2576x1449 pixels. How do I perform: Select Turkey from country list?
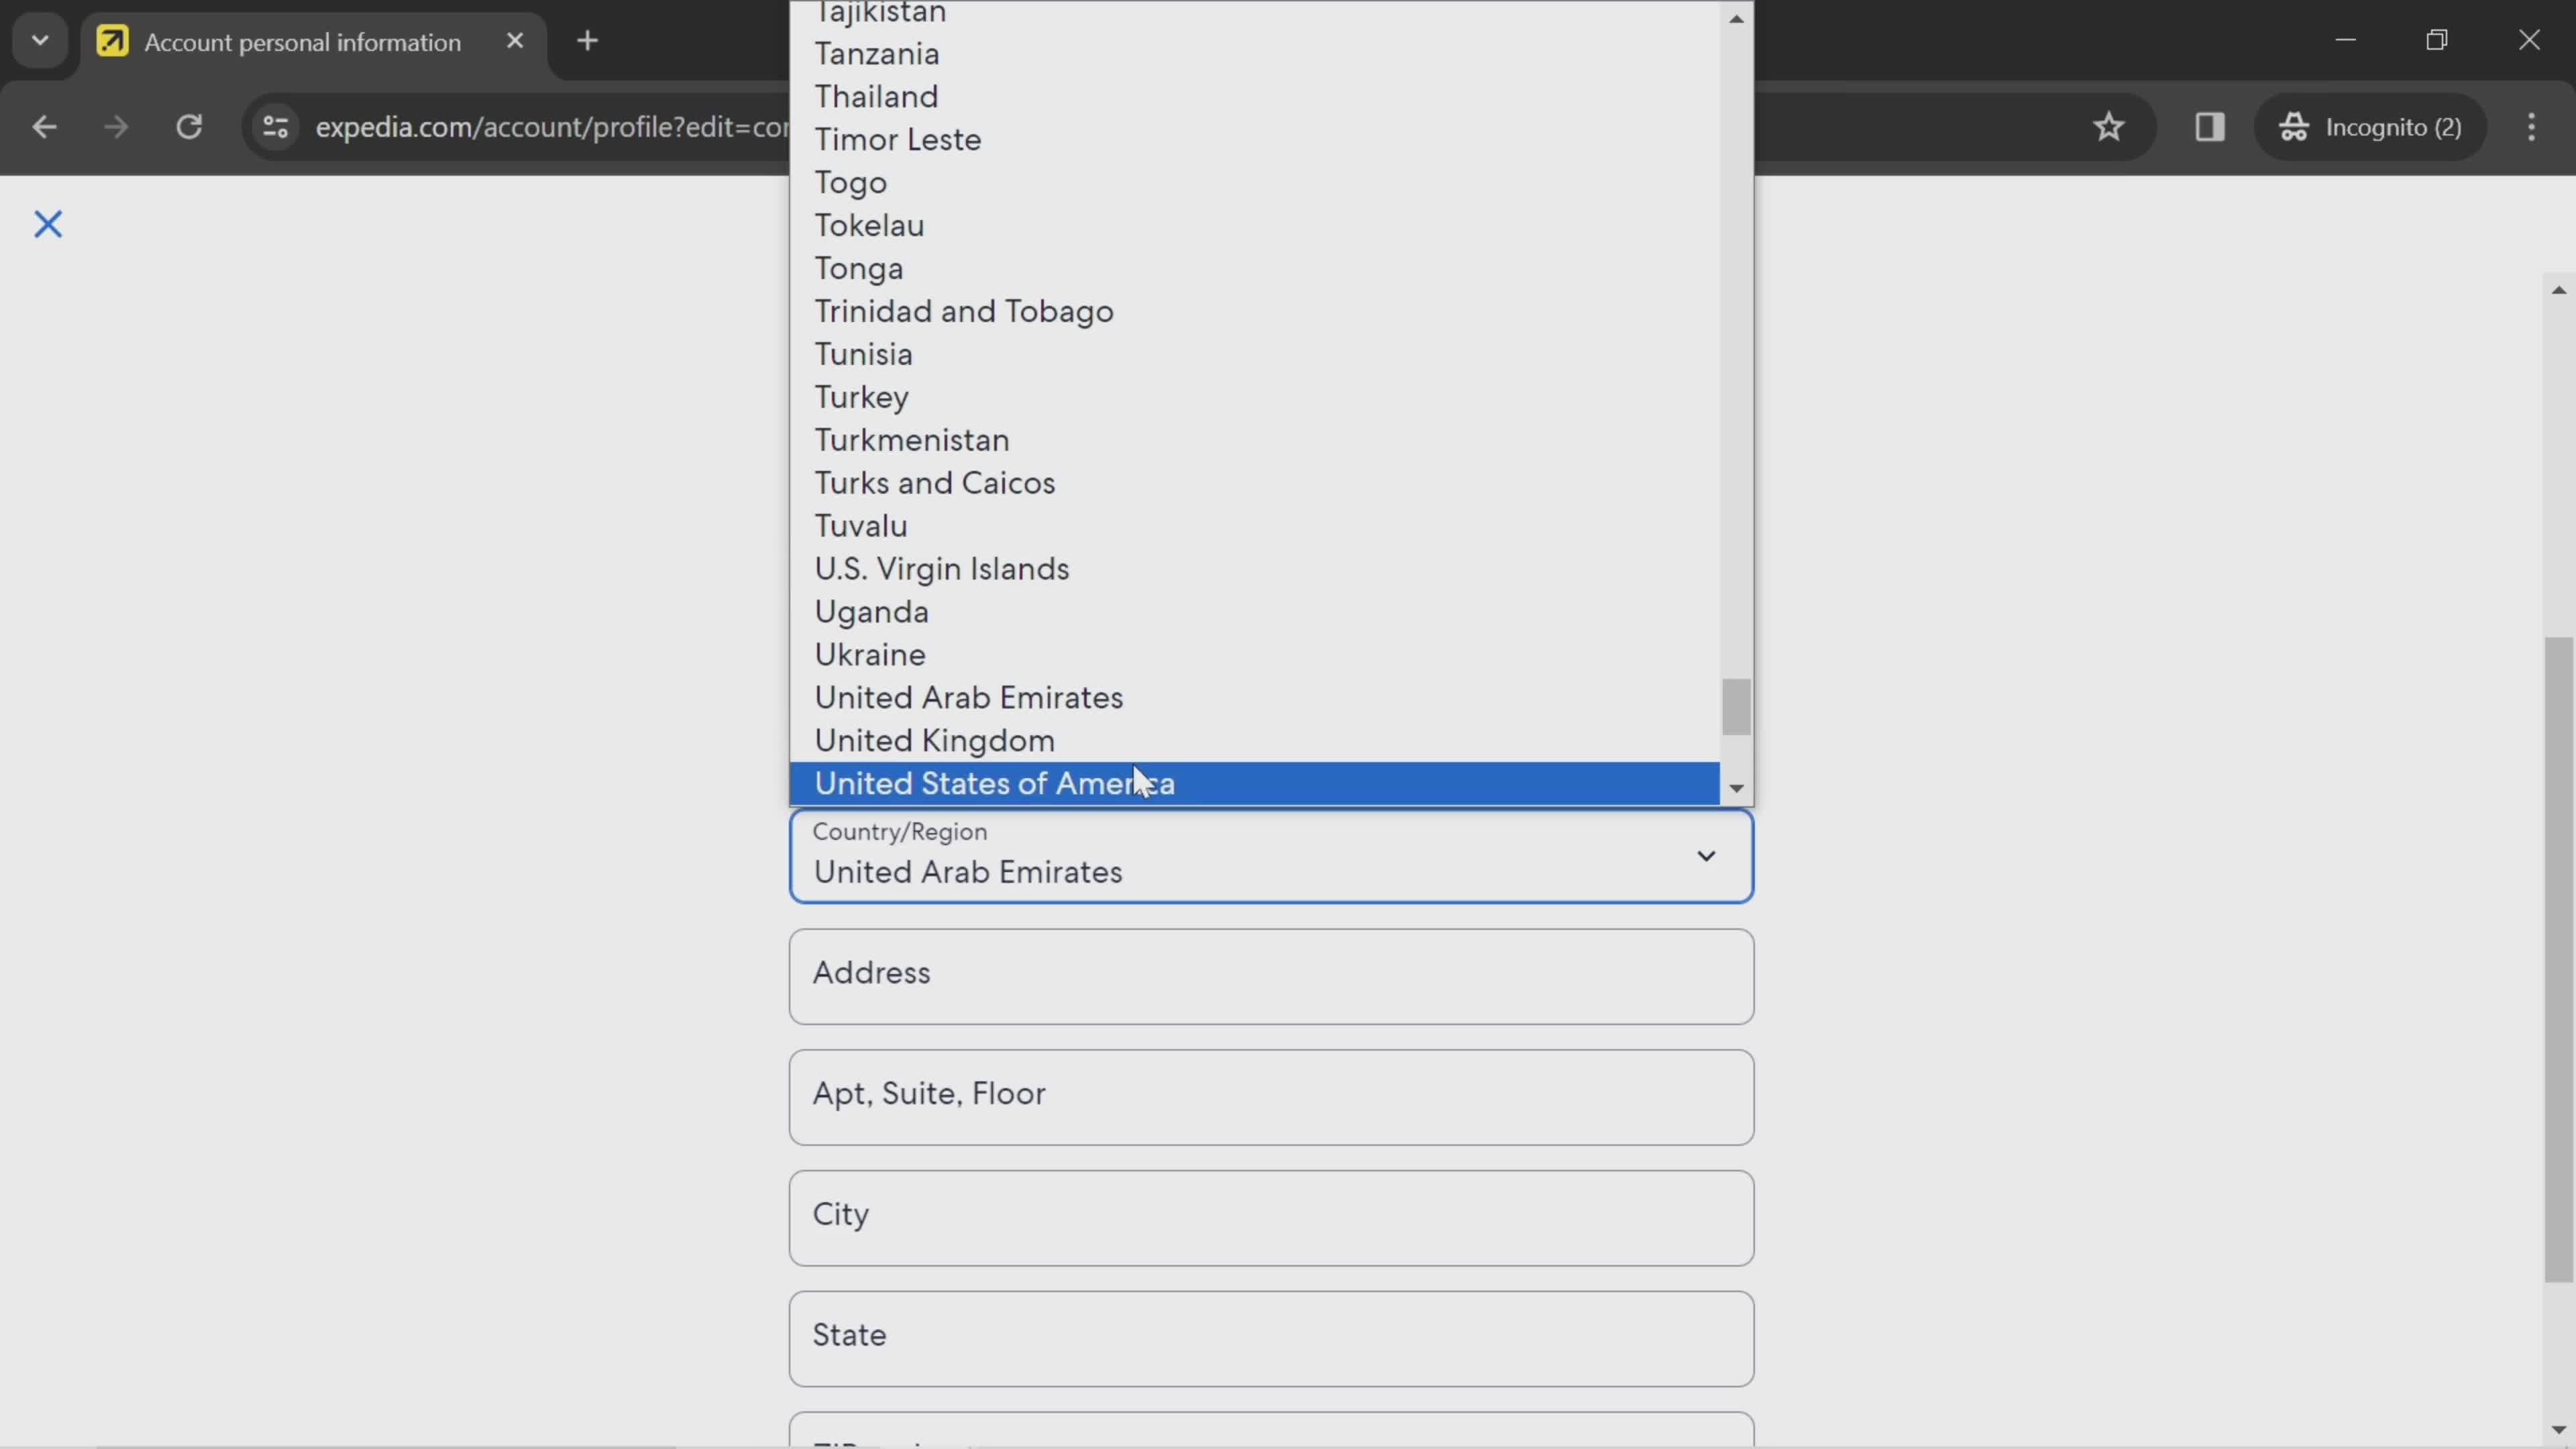point(861,396)
